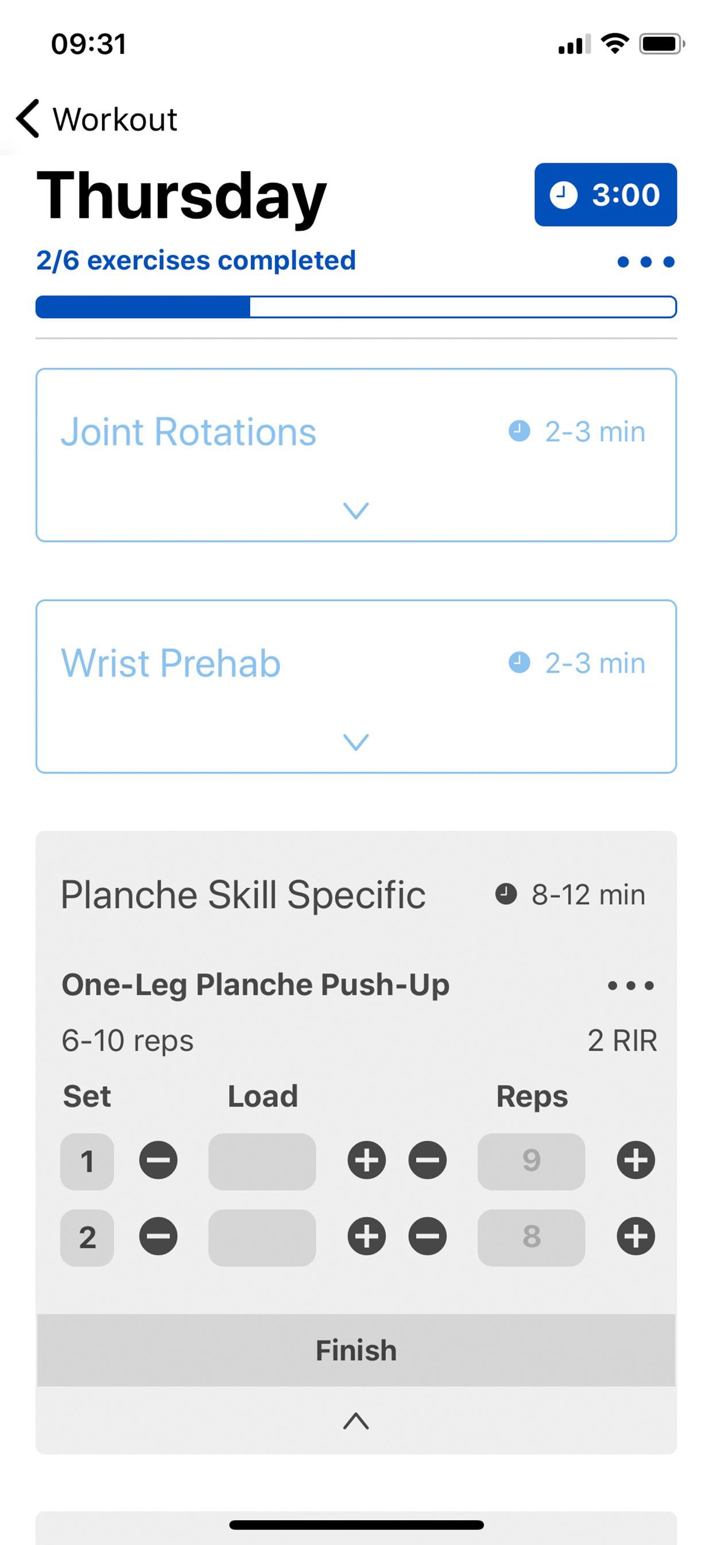713x1545 pixels.
Task: Tap the set 2 reps field
Action: [531, 1237]
